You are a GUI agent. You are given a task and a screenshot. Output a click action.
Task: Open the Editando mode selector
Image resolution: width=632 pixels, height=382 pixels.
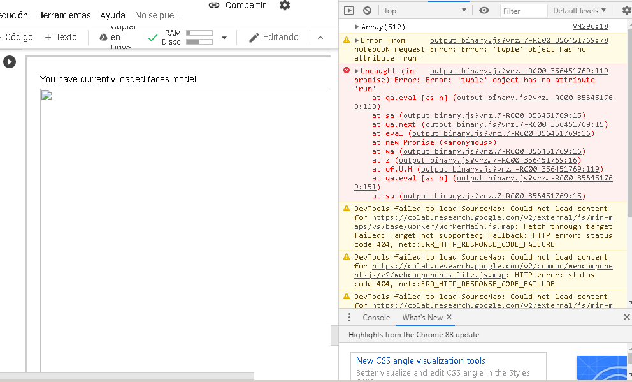click(274, 38)
